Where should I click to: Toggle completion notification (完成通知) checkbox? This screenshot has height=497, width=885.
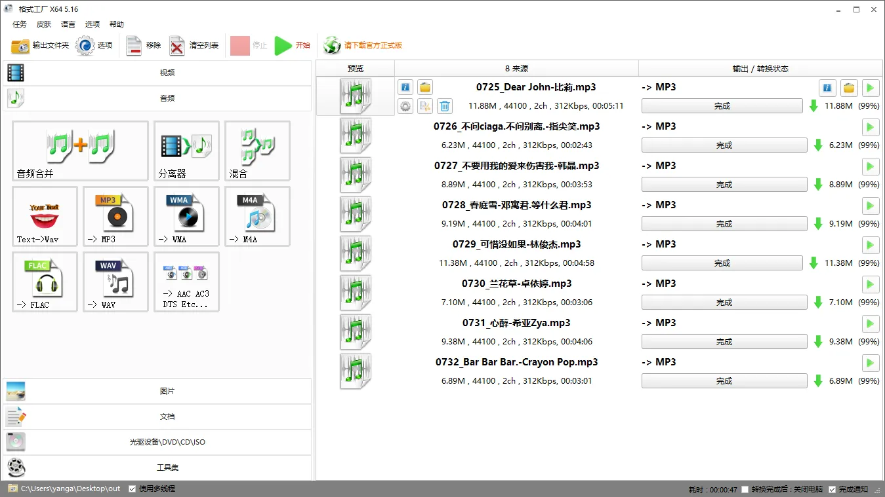coord(833,489)
